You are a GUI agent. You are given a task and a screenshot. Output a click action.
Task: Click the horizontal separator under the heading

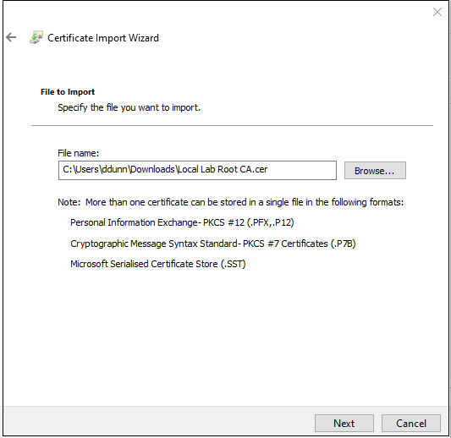[232, 126]
